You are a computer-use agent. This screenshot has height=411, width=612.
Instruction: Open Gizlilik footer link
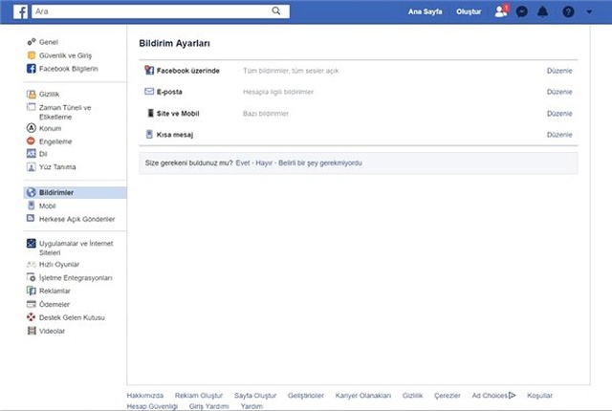[412, 396]
